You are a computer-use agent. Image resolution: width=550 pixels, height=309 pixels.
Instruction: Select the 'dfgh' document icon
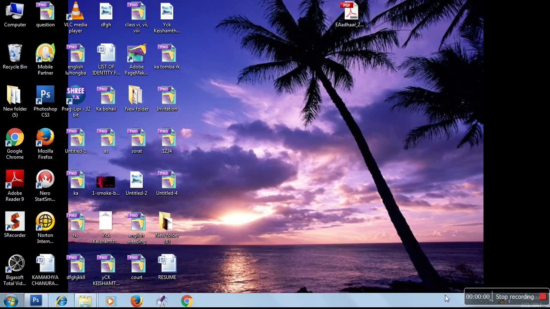pyautogui.click(x=106, y=15)
